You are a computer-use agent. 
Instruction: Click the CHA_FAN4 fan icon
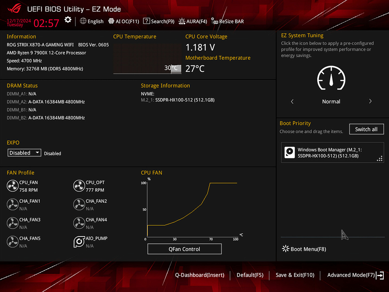(x=79, y=223)
